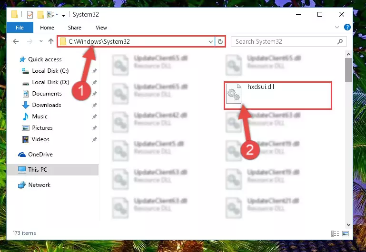
Task: Switch to Details view layout icon
Action: coord(335,233)
